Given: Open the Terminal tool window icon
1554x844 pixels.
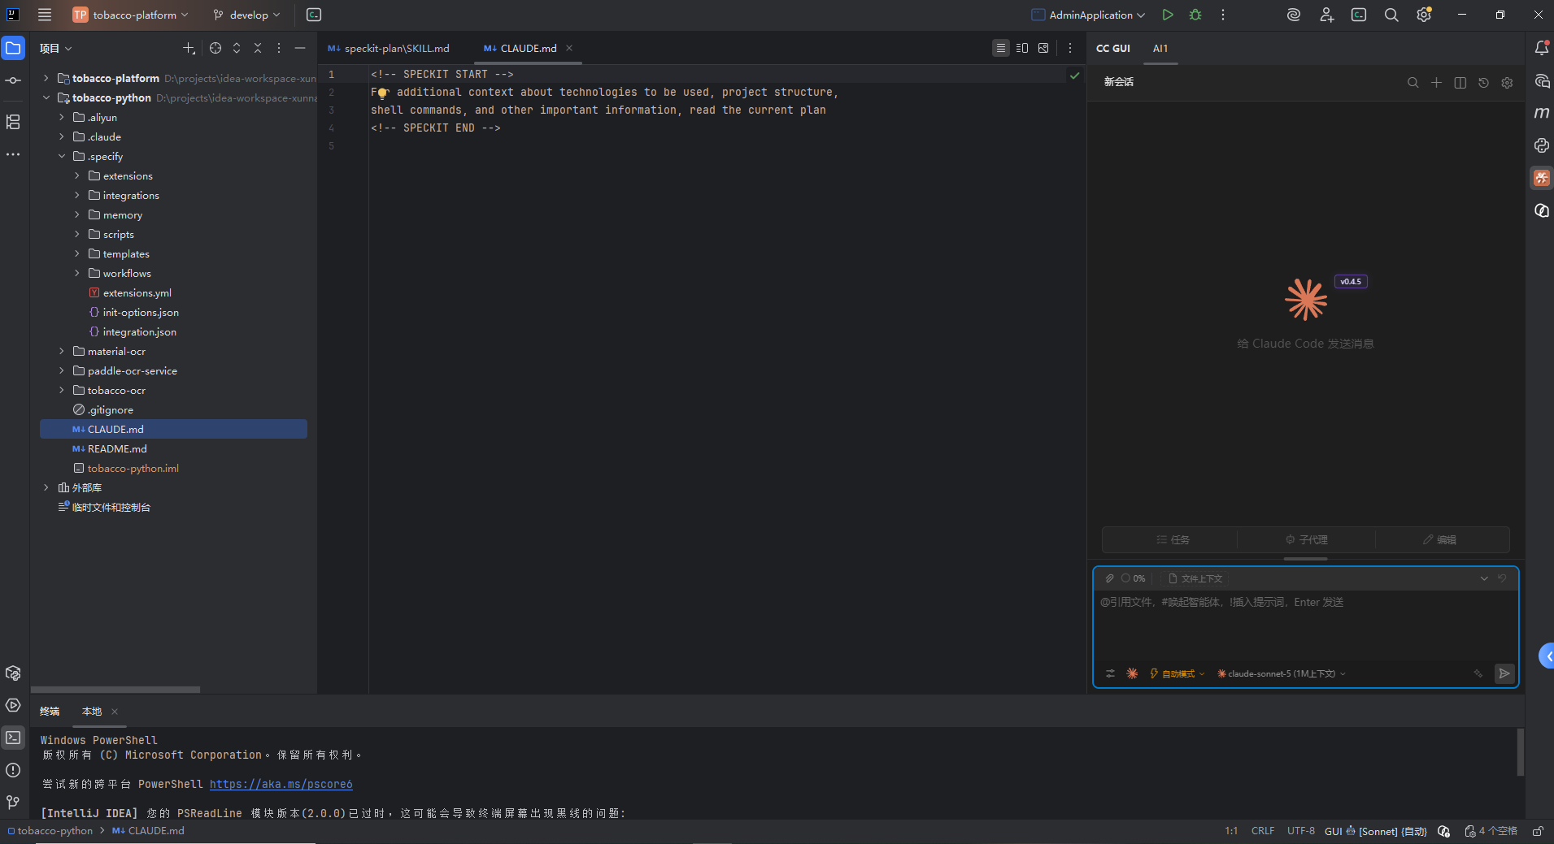Looking at the screenshot, I should coord(13,738).
